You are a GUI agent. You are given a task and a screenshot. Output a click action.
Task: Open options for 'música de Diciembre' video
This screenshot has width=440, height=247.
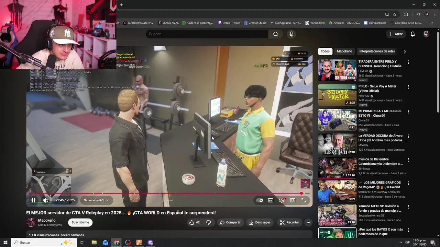point(408,160)
